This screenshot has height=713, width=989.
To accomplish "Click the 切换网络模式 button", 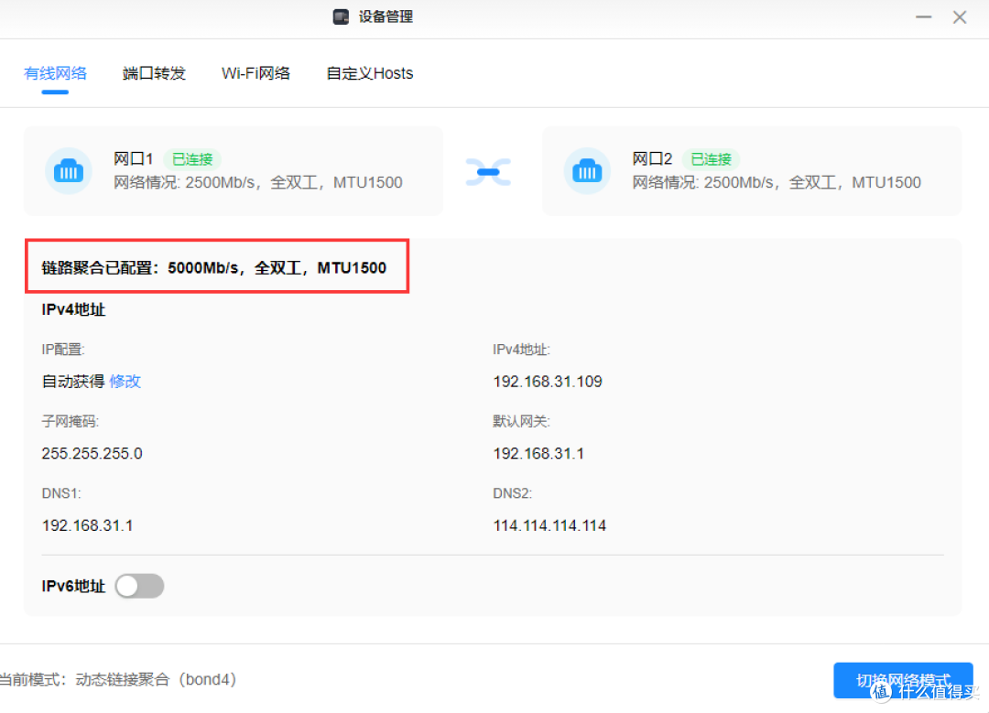I will (903, 680).
